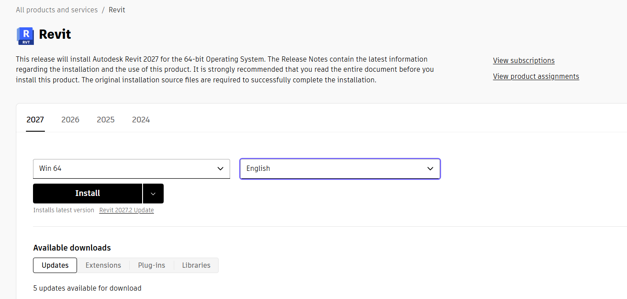Viewport: 627px width, 299px height.
Task: Click the Revit 2027 release description paragraph
Action: 225,70
